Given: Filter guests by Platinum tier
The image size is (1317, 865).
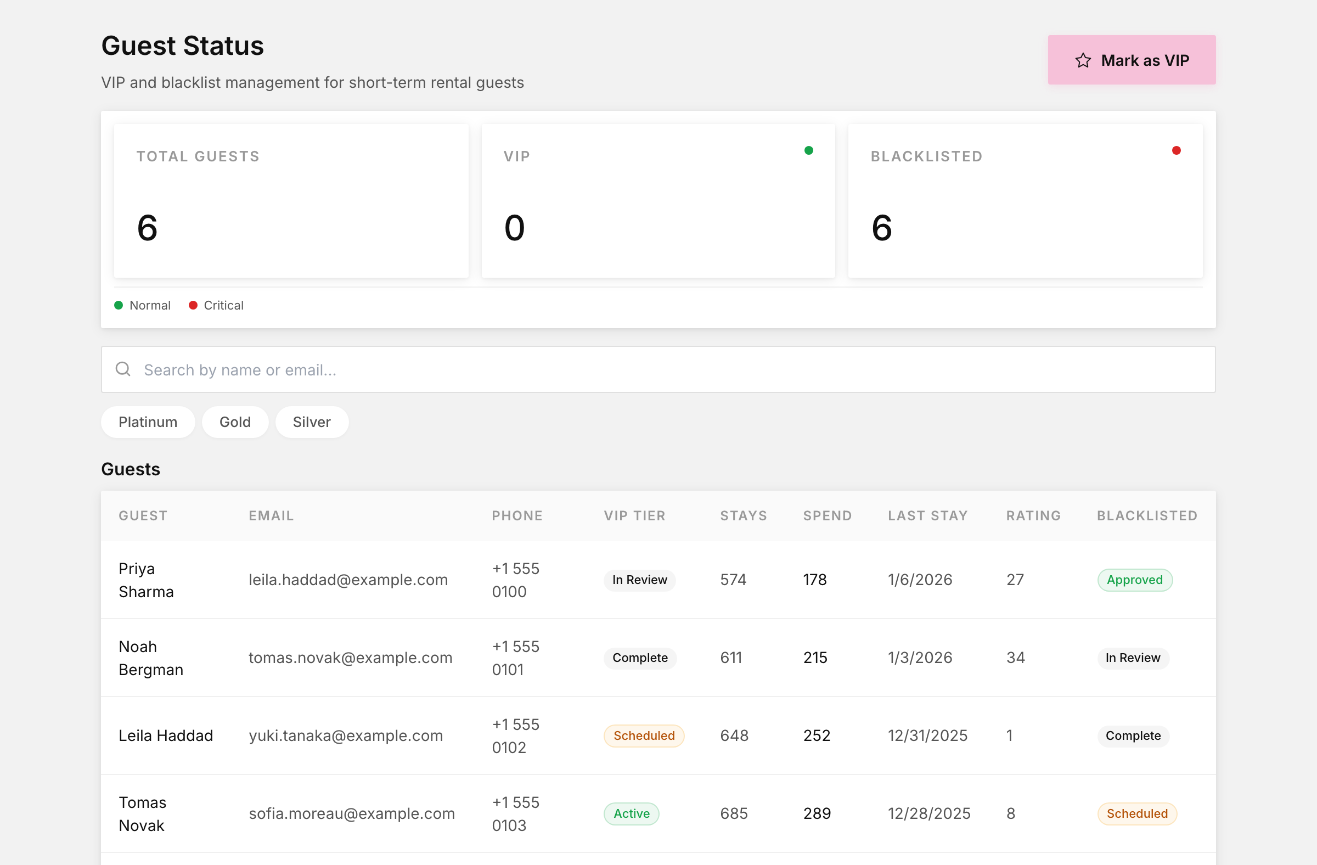Looking at the screenshot, I should 148,422.
